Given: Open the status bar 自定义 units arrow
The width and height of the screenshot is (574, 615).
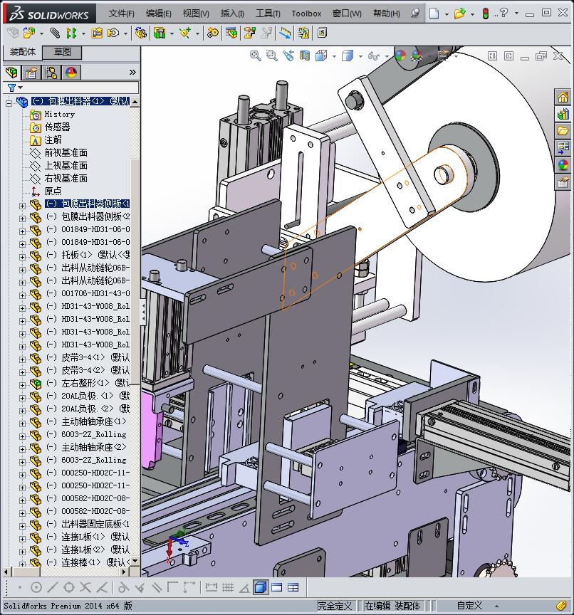Looking at the screenshot, I should [496, 606].
